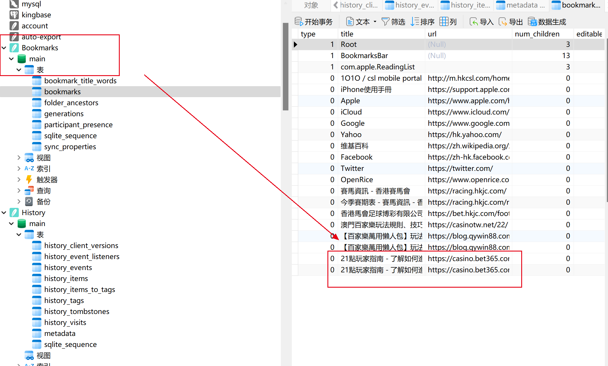Click the 导出 export button
Screen dimensions: 608x366
(511, 22)
